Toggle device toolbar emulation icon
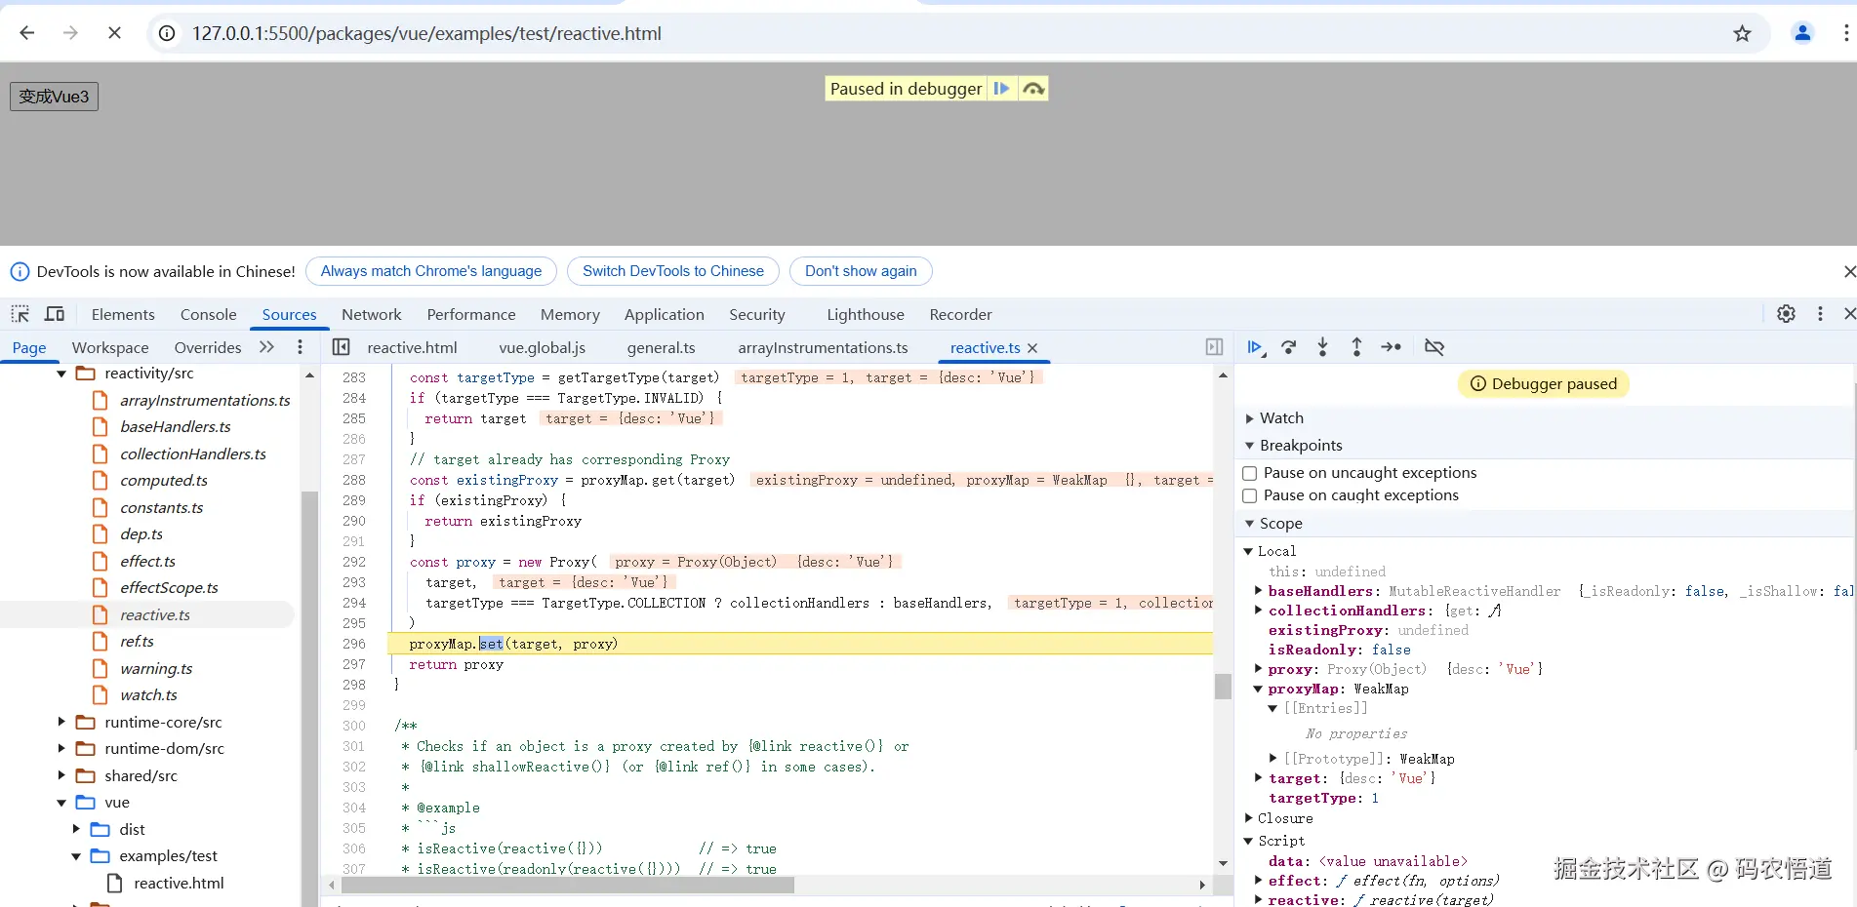This screenshot has height=907, width=1857. [55, 314]
